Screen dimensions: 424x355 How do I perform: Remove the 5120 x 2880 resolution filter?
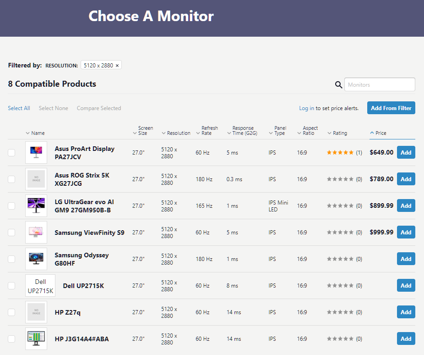click(117, 66)
